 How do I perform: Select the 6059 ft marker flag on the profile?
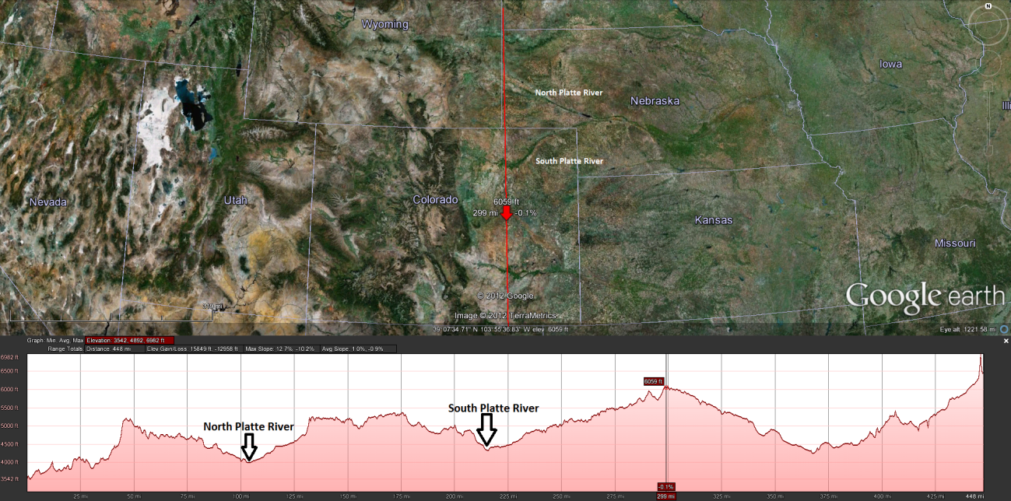tap(653, 380)
